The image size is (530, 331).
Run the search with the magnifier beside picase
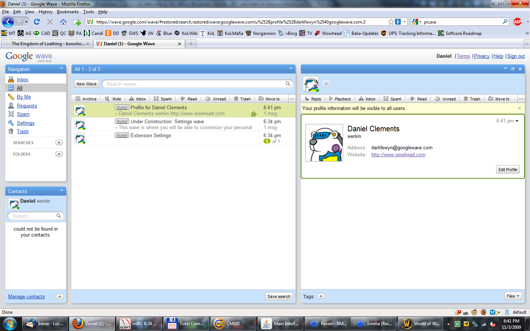[505, 22]
